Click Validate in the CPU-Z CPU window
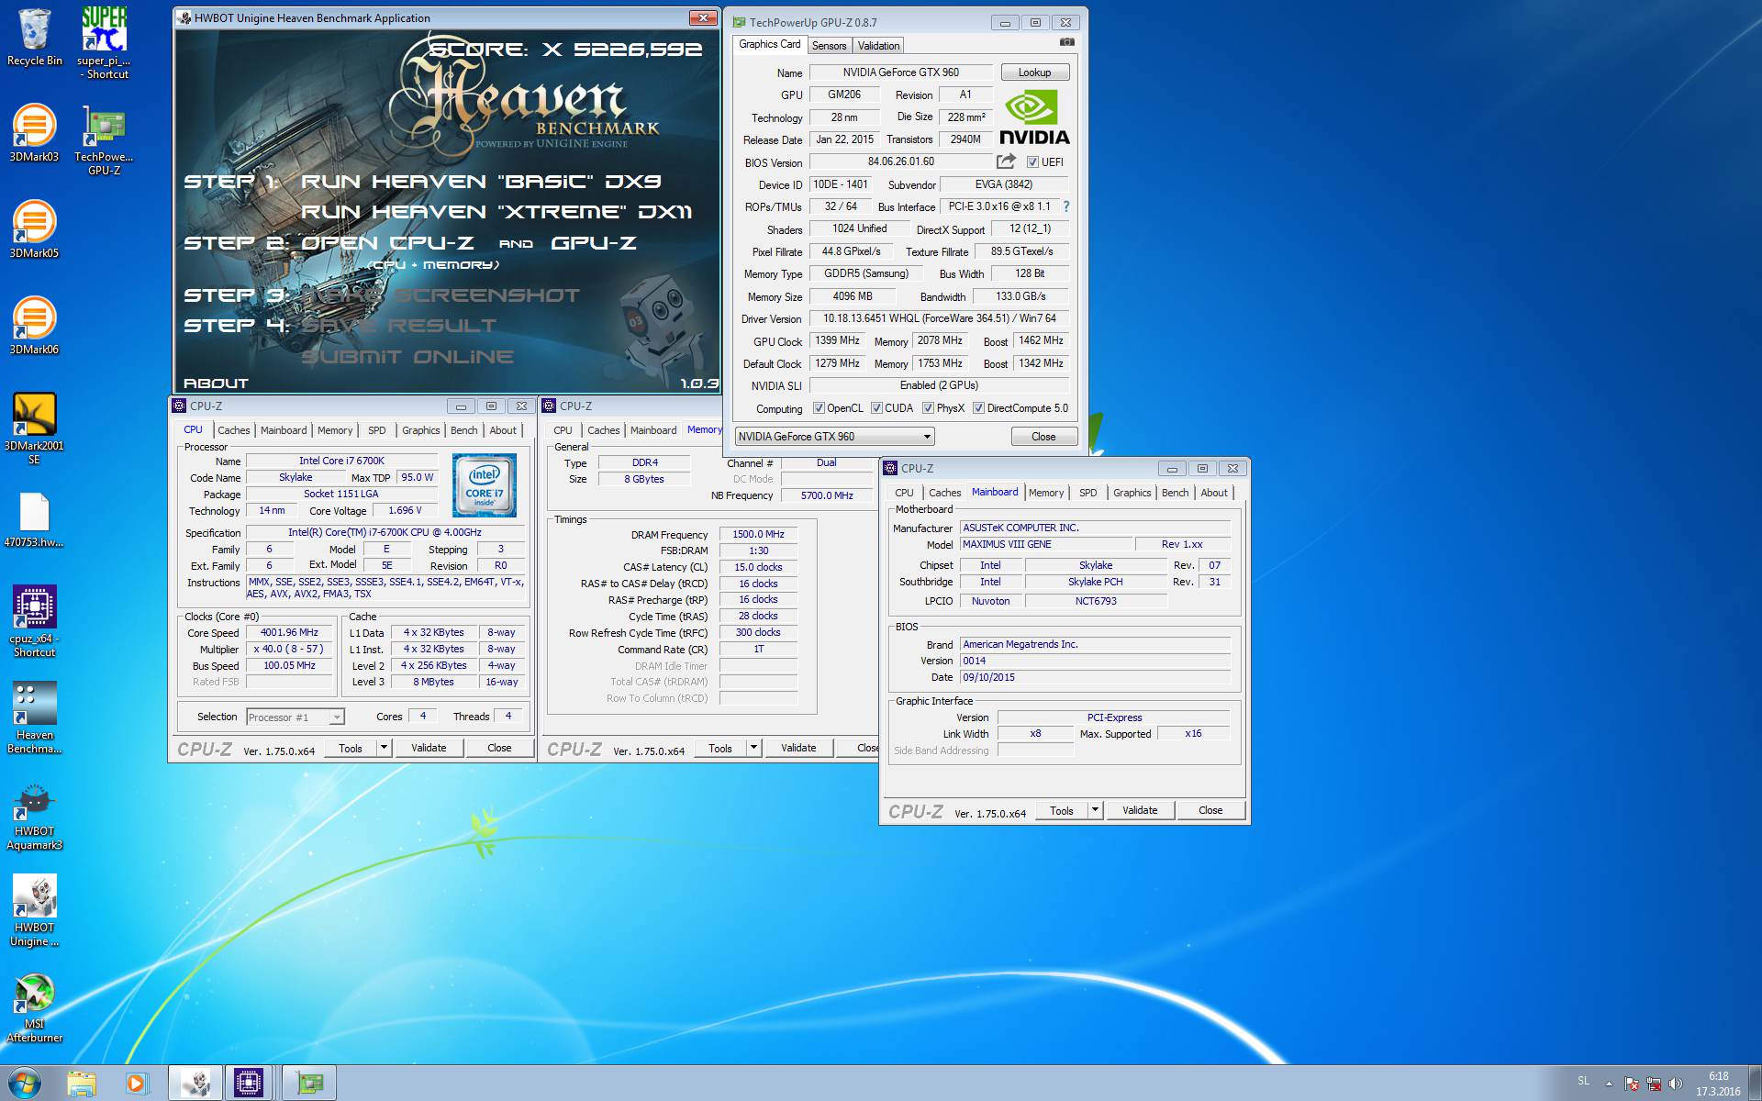Screen dimensions: 1762x1101 (429, 748)
